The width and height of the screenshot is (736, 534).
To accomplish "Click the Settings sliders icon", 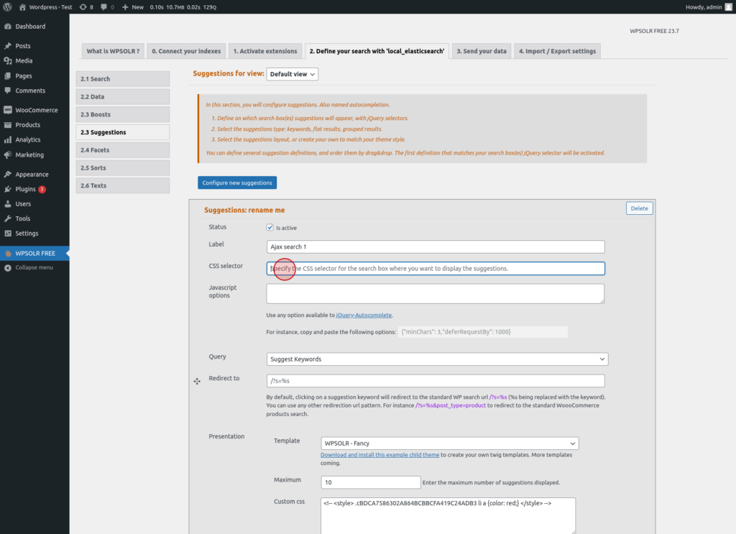I will click(x=7, y=233).
